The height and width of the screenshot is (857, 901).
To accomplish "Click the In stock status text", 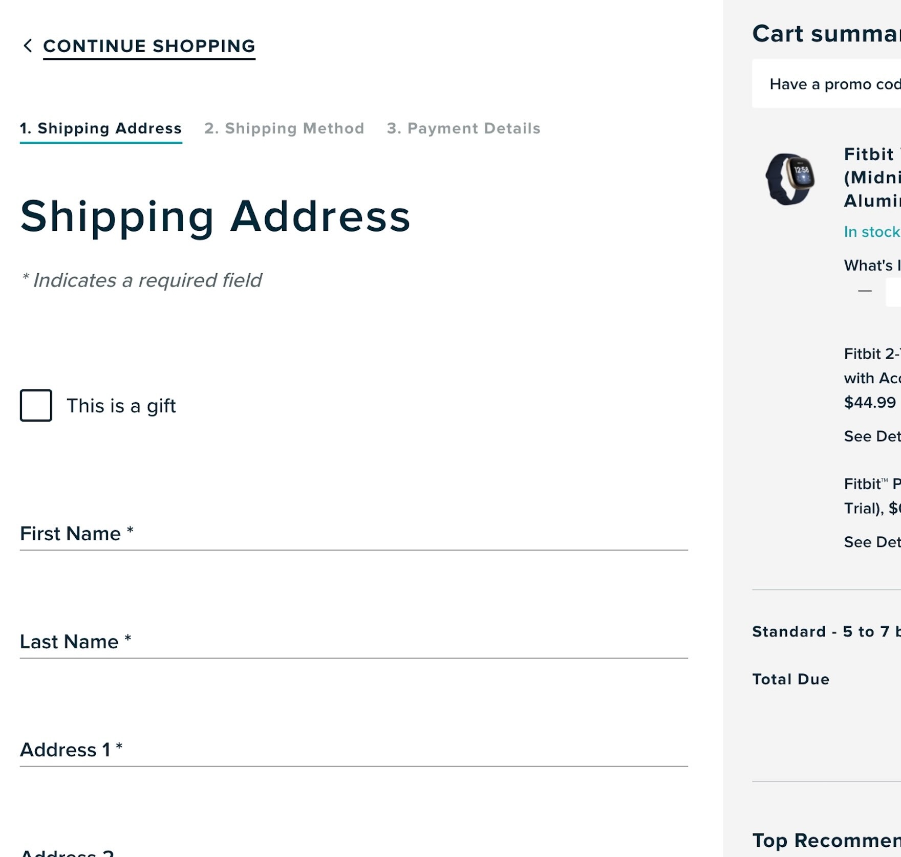I will point(871,231).
